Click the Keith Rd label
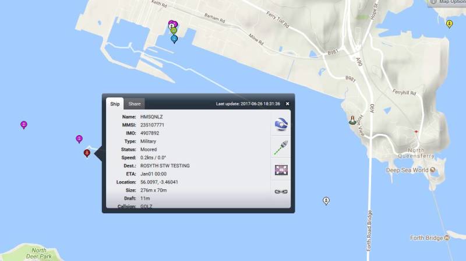 159,3
